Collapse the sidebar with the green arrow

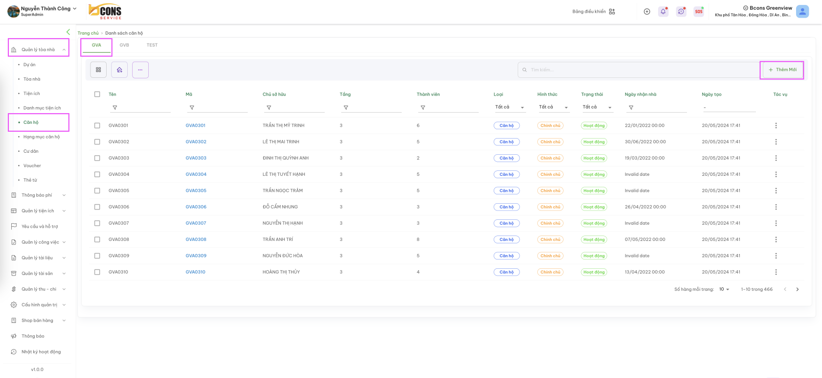tap(68, 32)
